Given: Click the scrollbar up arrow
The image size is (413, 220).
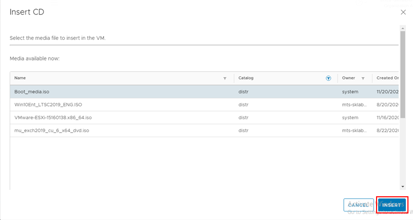Looking at the screenshot, I should [x=402, y=29].
